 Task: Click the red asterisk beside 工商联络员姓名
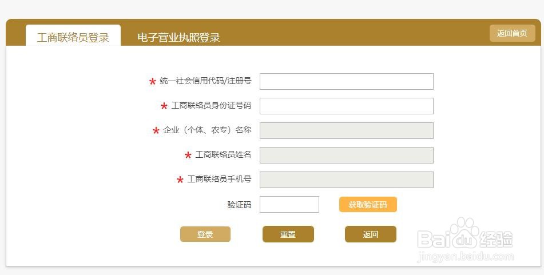188,156
